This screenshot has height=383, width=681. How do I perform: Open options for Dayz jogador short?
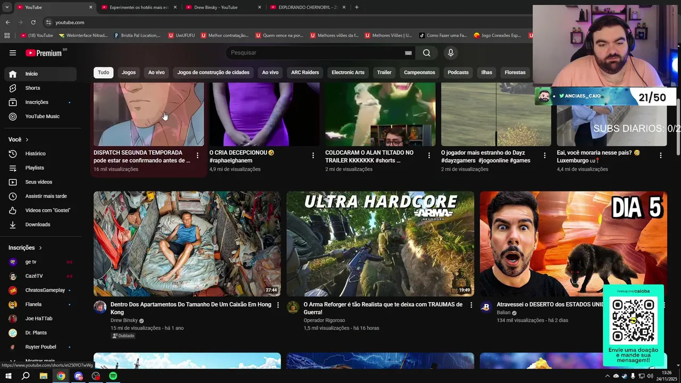point(544,155)
